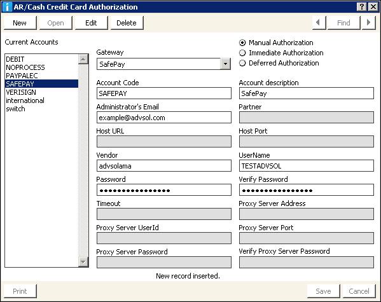
Task: Go to next record with right arrow
Action: point(369,23)
